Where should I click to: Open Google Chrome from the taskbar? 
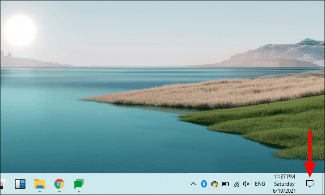point(59,184)
